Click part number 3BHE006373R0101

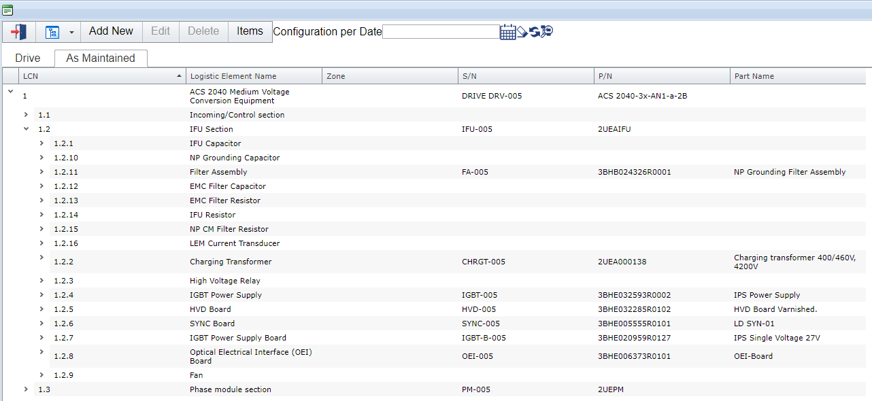click(x=635, y=356)
